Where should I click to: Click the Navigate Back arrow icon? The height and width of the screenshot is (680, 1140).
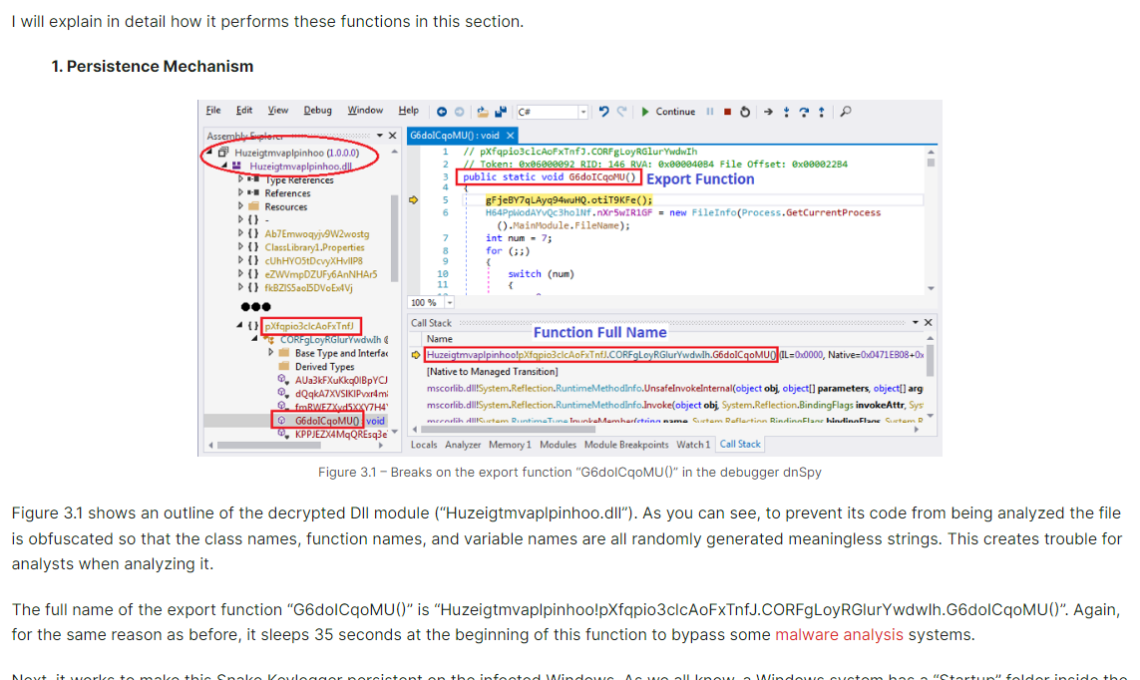(442, 112)
